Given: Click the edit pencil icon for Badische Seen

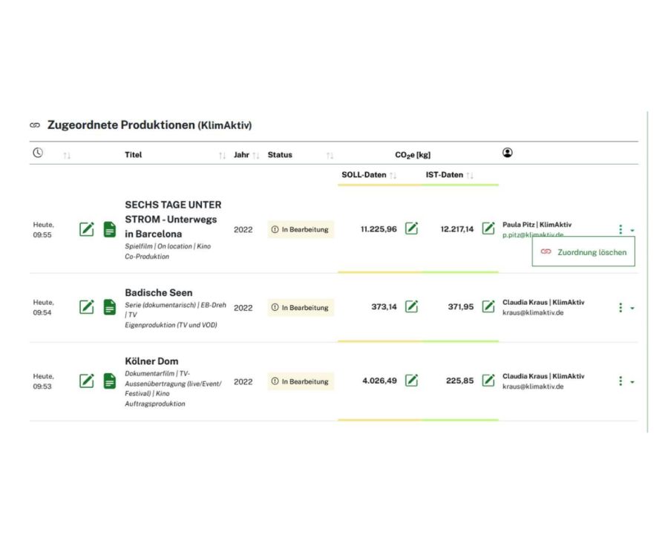Looking at the screenshot, I should (87, 306).
